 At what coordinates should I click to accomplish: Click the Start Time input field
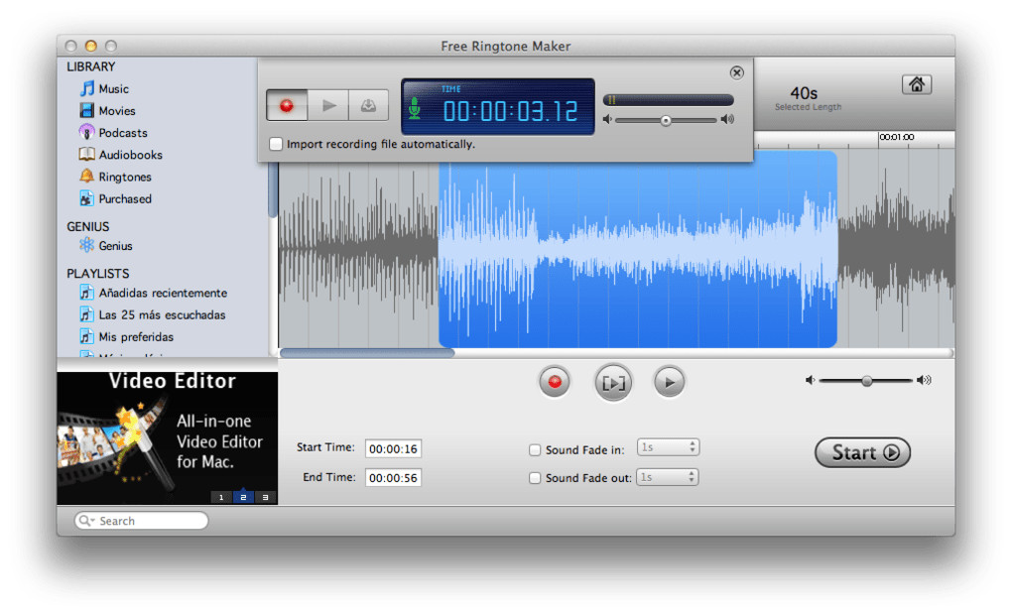pos(393,449)
